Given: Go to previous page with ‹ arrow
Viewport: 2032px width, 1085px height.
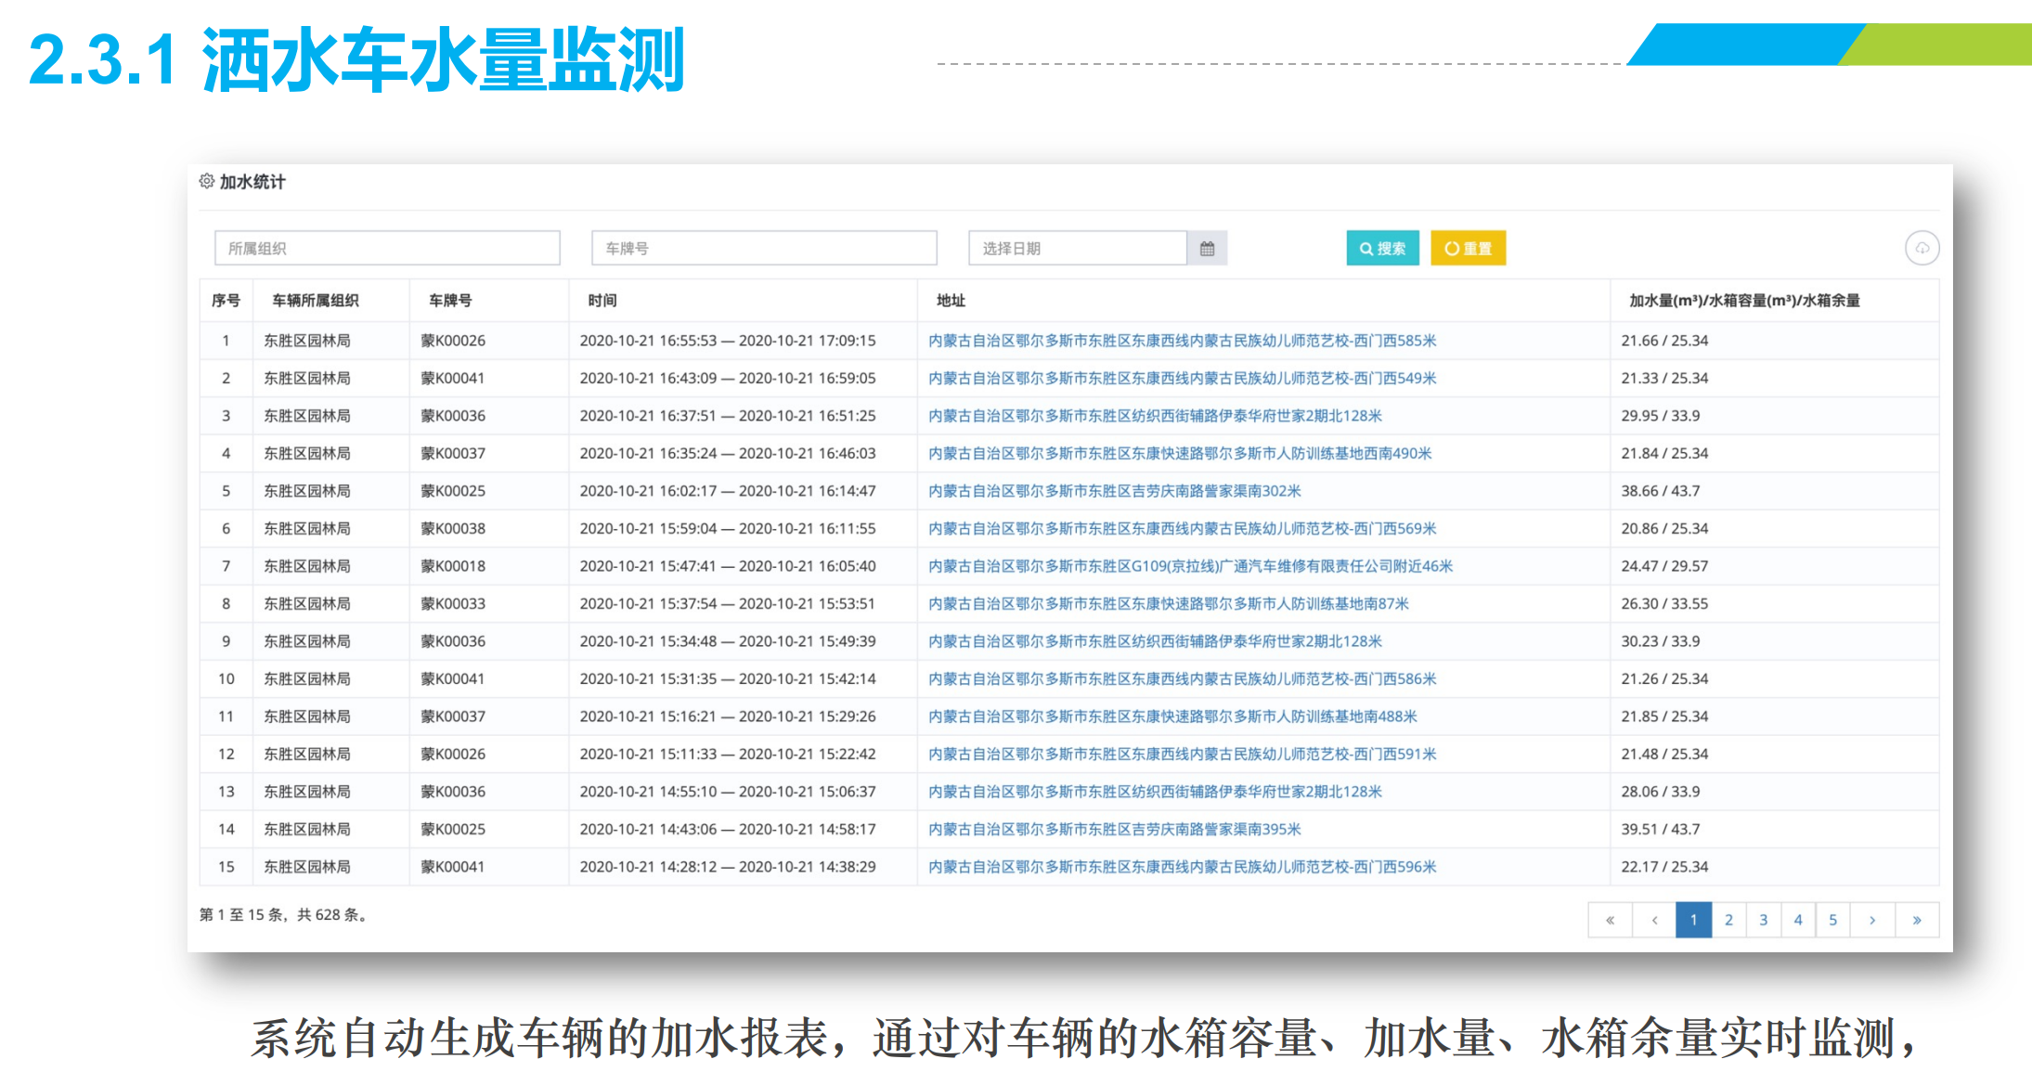Looking at the screenshot, I should click(x=1654, y=920).
